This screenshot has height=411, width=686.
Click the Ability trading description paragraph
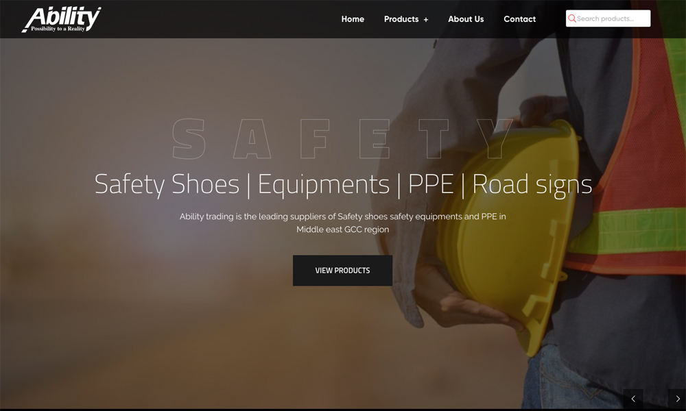pos(342,223)
